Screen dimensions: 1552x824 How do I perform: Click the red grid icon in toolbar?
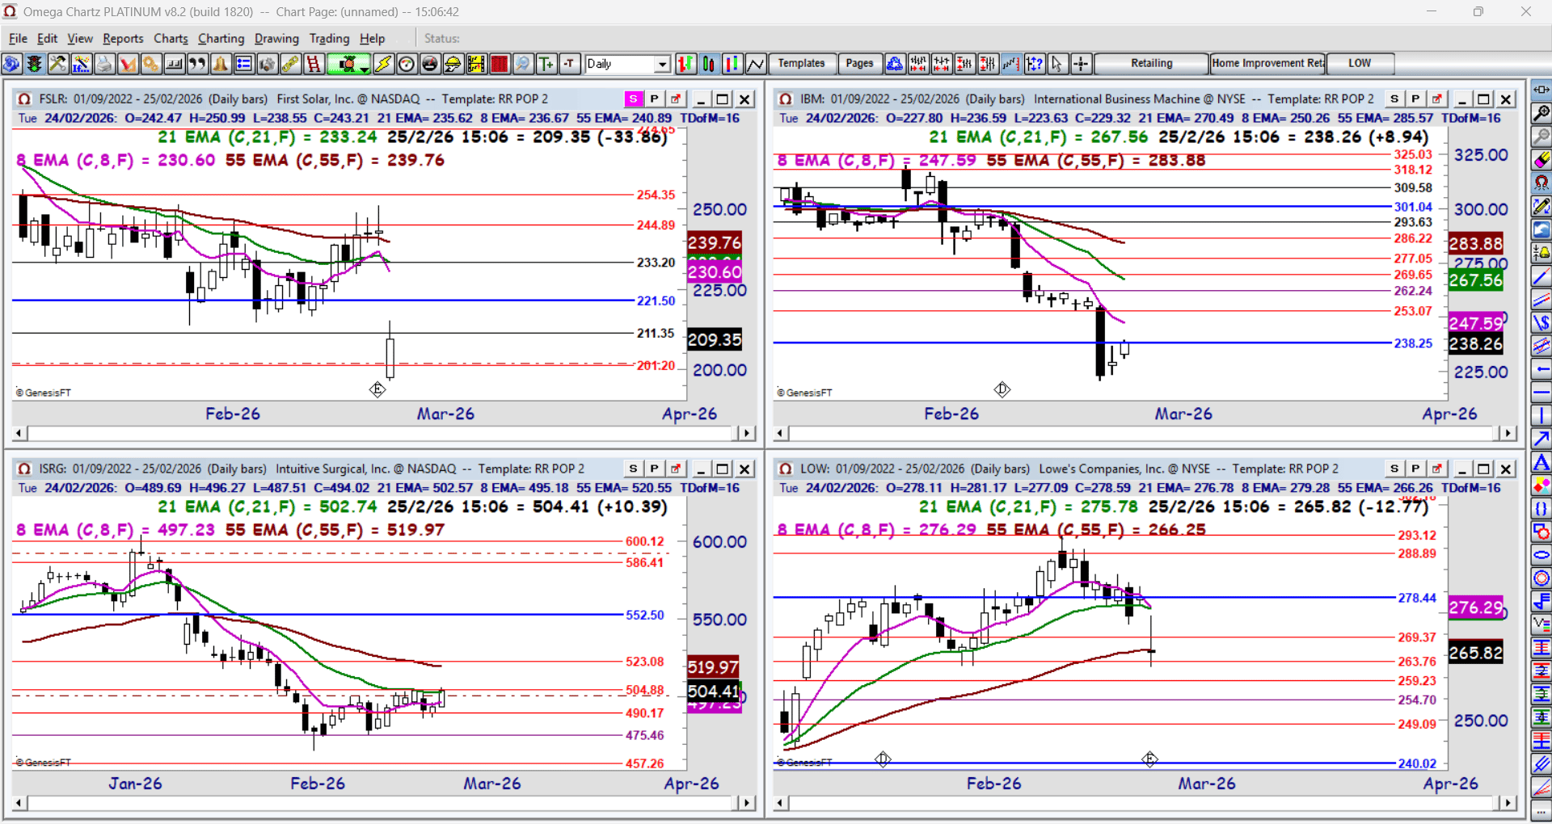[x=500, y=64]
